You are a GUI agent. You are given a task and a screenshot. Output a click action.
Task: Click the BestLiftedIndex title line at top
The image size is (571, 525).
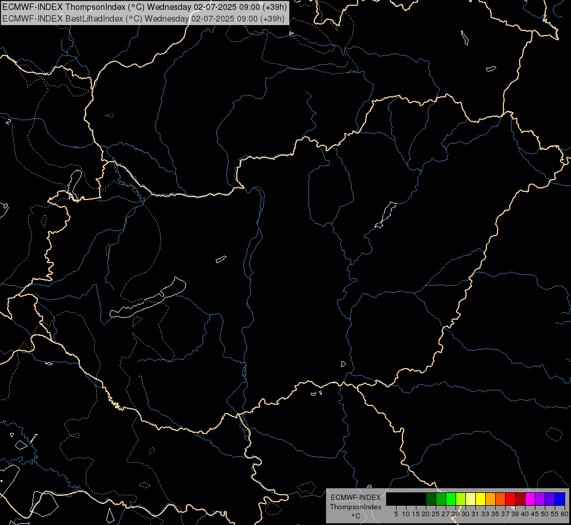143,19
